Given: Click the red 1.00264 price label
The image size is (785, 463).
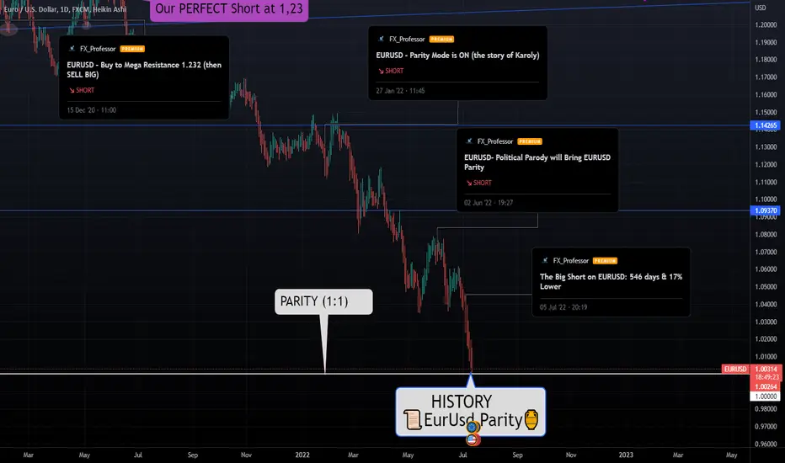Looking at the screenshot, I should click(x=766, y=387).
